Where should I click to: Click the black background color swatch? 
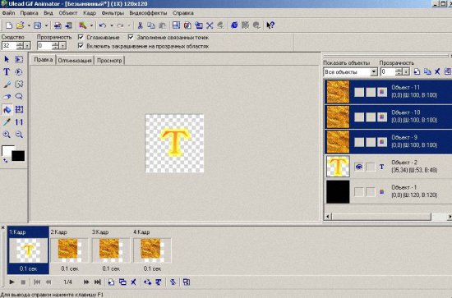click(x=18, y=156)
